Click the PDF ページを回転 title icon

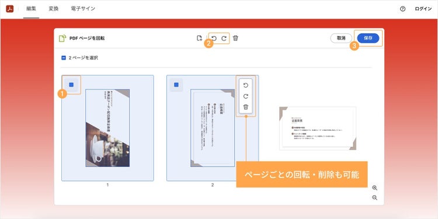(x=62, y=39)
